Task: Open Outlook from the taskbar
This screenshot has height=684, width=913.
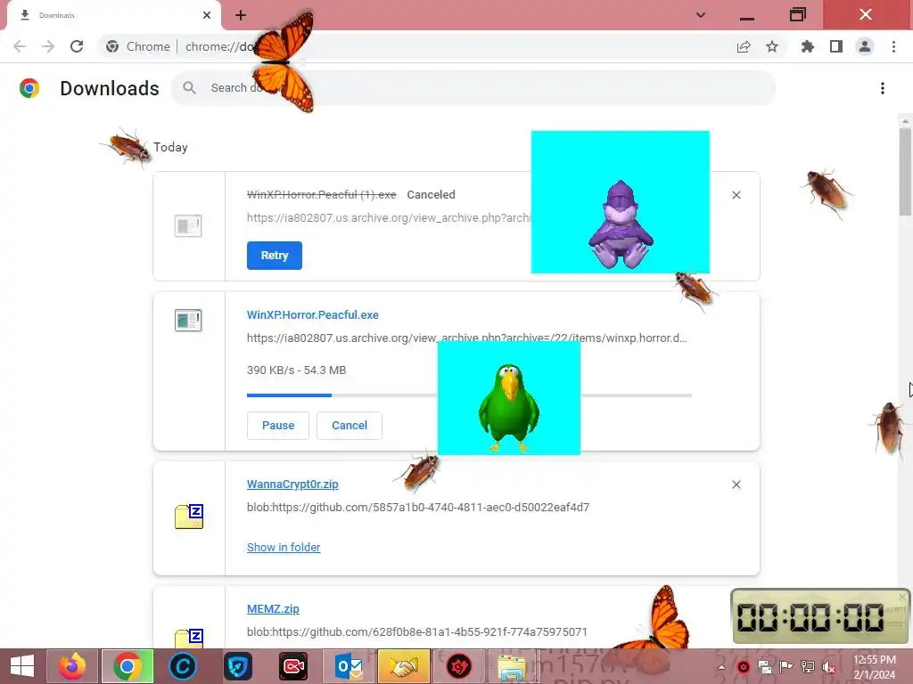Action: (349, 666)
